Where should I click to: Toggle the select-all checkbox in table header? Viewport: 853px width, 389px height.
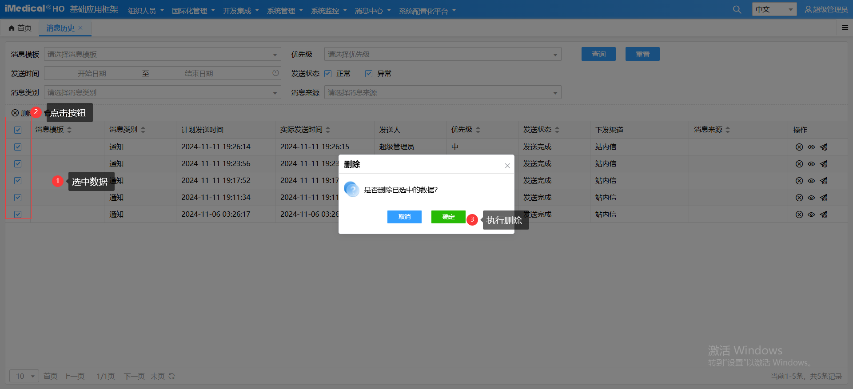(18, 130)
